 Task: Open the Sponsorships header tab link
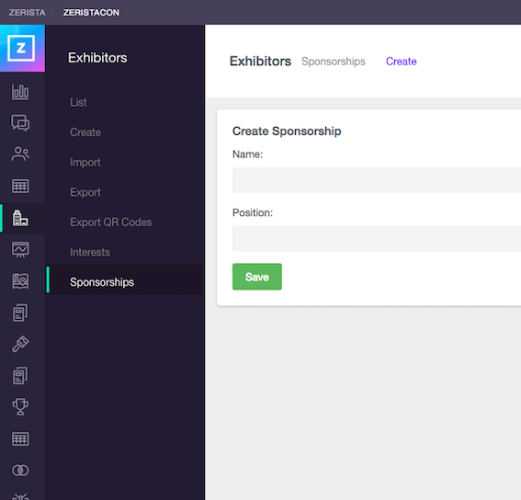[334, 62]
